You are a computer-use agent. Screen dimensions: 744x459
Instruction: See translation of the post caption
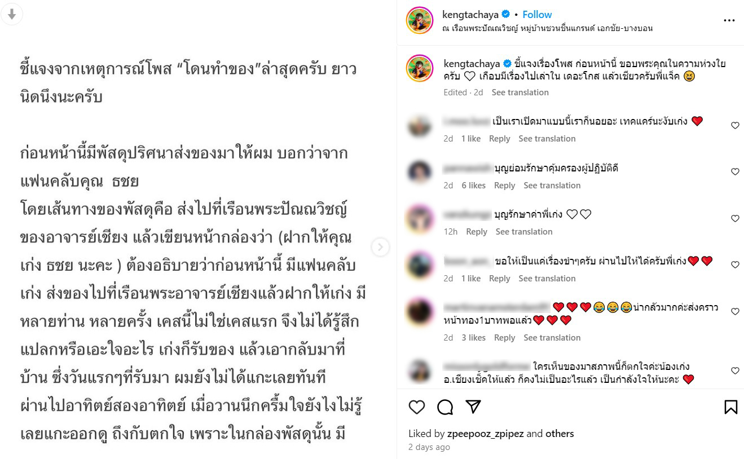click(x=520, y=92)
